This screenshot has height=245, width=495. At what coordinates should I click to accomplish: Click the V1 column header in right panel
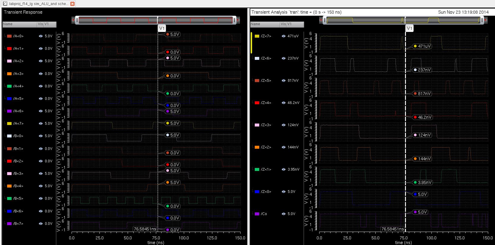(295, 24)
